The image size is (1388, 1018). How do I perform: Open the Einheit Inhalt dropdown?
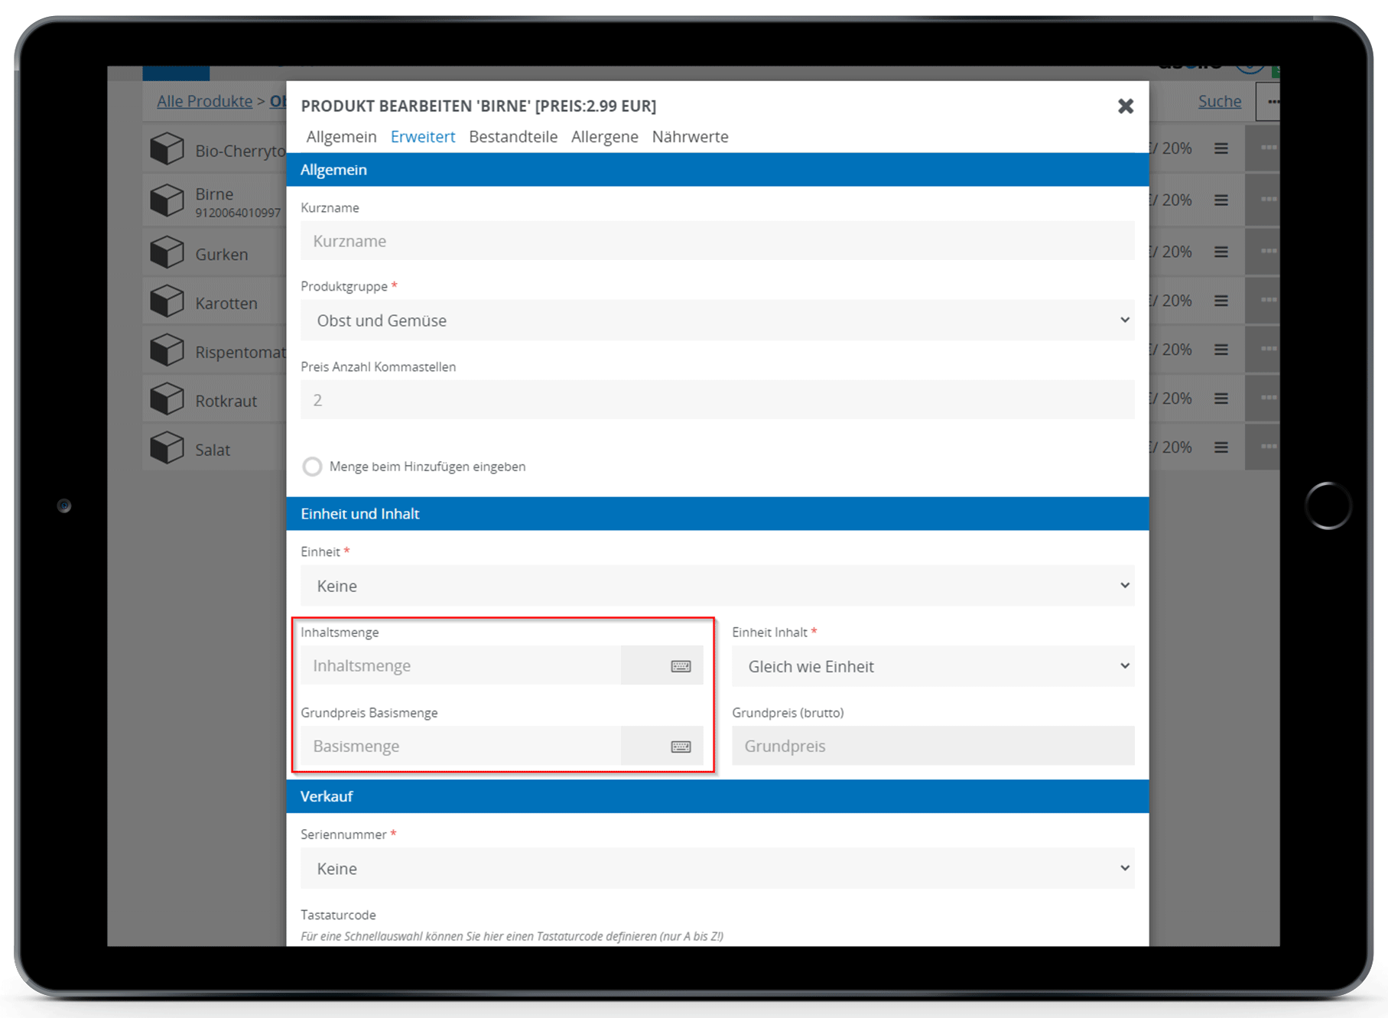[x=932, y=666]
